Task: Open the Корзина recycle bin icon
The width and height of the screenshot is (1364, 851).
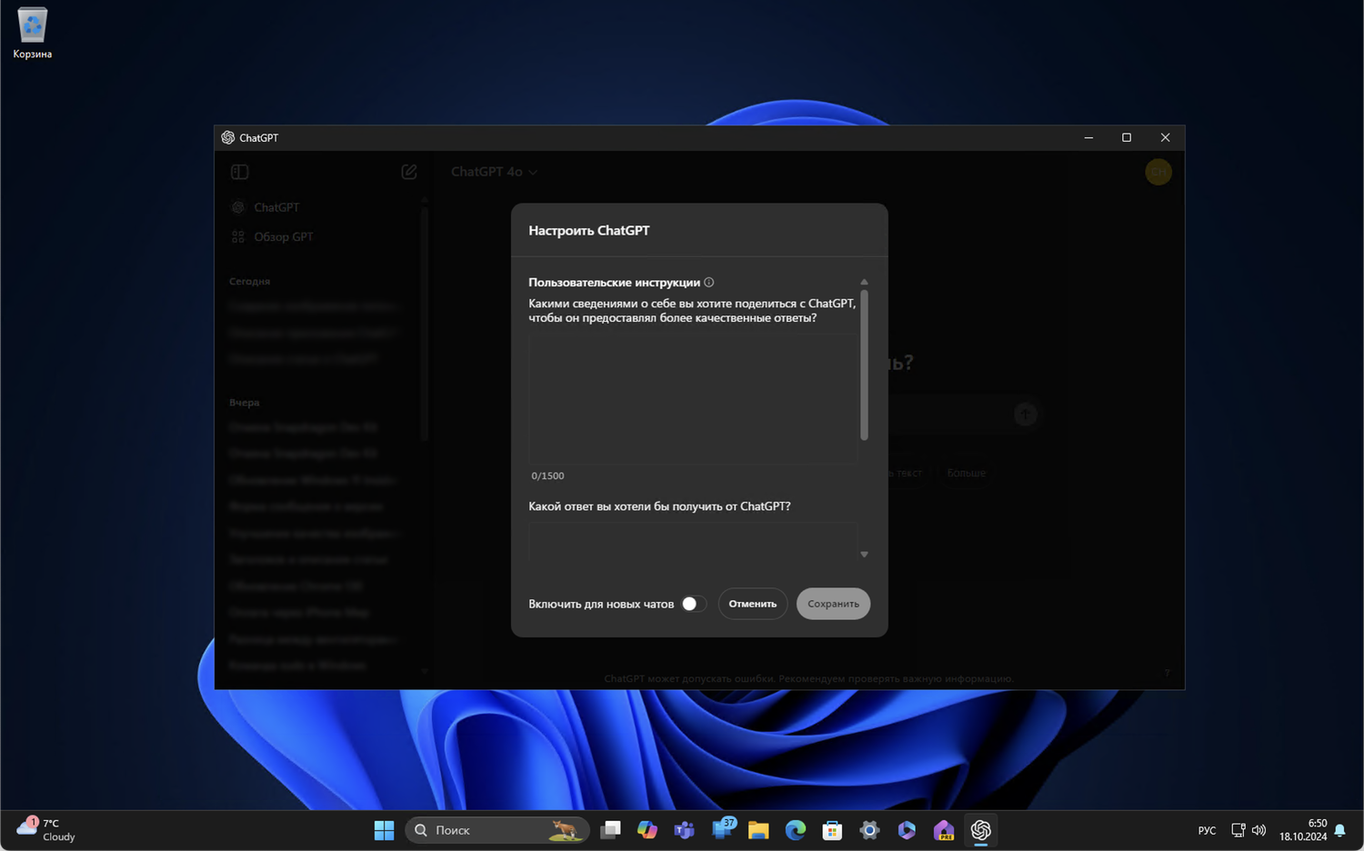Action: pos(32,34)
